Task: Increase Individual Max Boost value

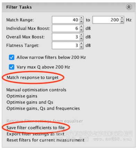Action: 81,27
